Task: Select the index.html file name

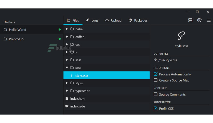Action: click(x=78, y=99)
